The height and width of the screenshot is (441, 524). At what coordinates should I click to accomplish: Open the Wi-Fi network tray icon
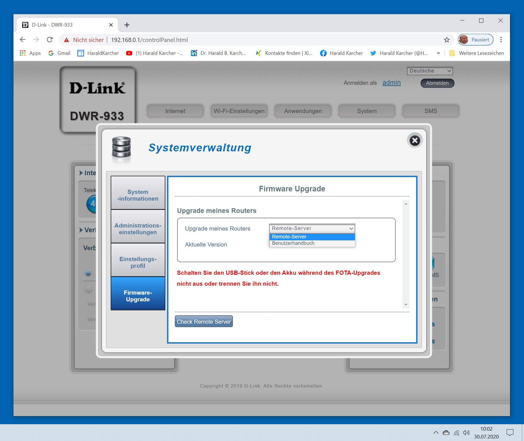[x=456, y=433]
